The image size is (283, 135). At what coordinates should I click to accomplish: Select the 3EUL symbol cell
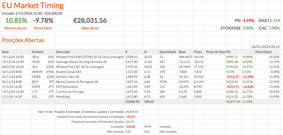[x=36, y=57]
